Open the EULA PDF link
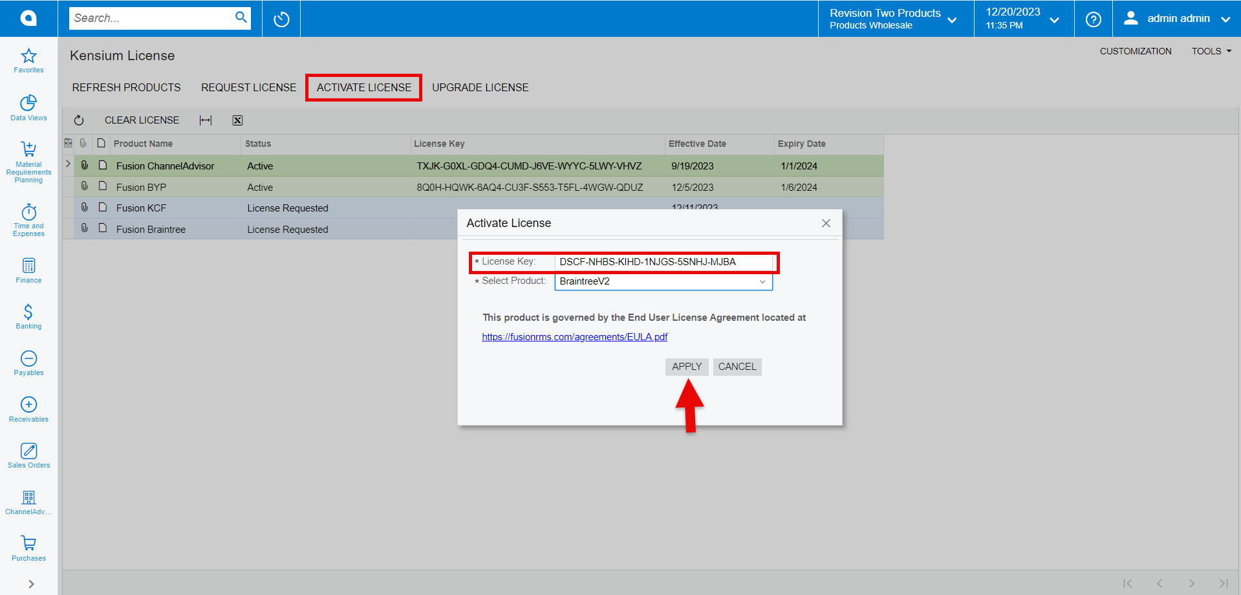This screenshot has height=595, width=1241. (574, 336)
